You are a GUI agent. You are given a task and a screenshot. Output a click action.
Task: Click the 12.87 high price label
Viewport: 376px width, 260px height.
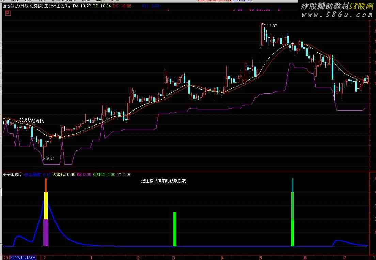point(272,26)
